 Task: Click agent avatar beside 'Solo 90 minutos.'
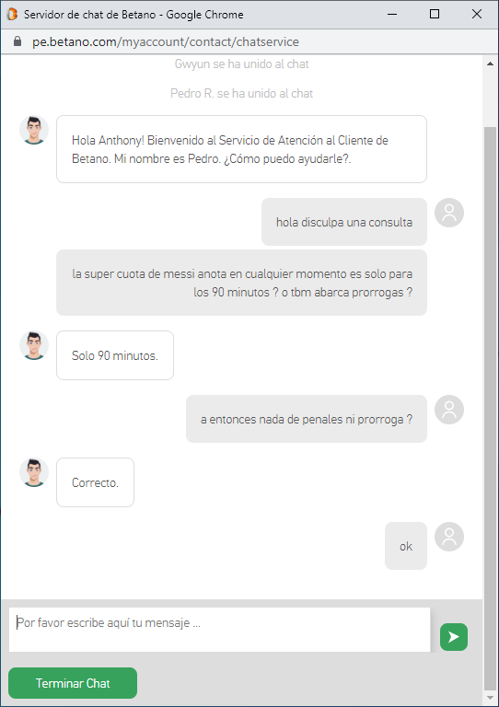34,345
